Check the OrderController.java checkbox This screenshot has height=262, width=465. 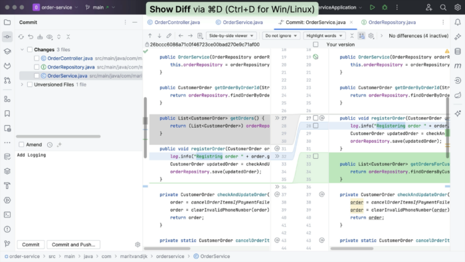(37, 59)
